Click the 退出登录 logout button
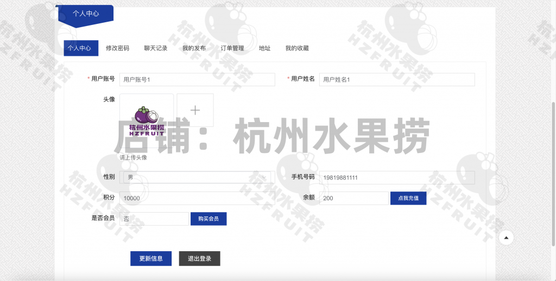The width and height of the screenshot is (556, 281). (x=199, y=259)
